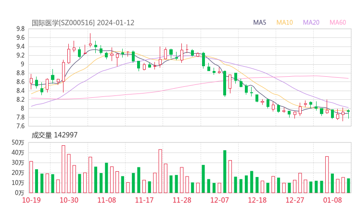
Task: Click the 8.4 price axis label
Action: tap(20, 91)
